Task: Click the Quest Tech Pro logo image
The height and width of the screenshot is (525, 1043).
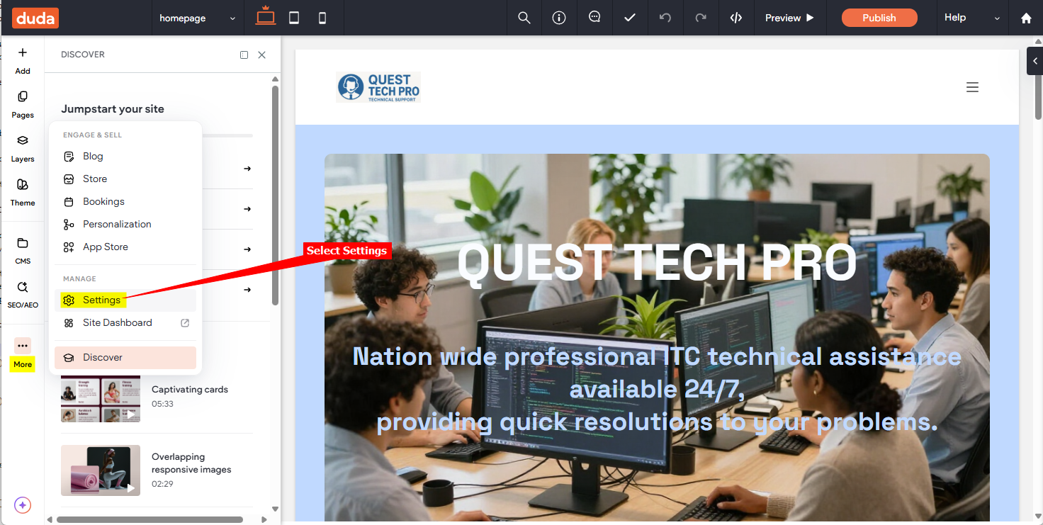Action: (378, 87)
